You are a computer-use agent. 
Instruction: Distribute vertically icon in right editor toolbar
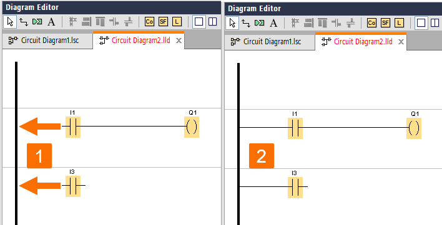(x=350, y=23)
